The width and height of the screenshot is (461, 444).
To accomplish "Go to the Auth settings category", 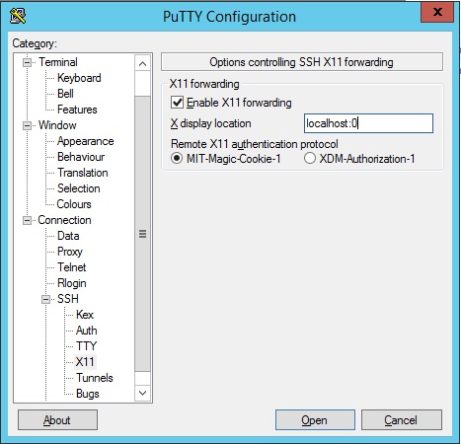I will point(87,331).
